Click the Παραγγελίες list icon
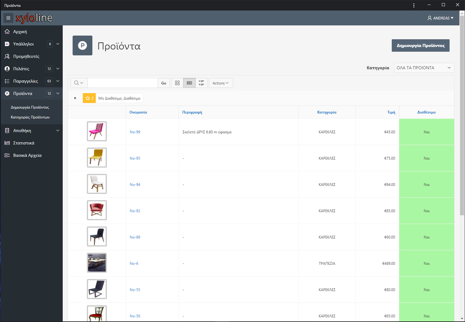Screen dimensions: 465x322 [7, 81]
